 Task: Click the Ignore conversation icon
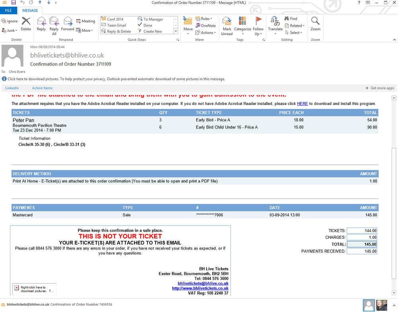point(10,21)
